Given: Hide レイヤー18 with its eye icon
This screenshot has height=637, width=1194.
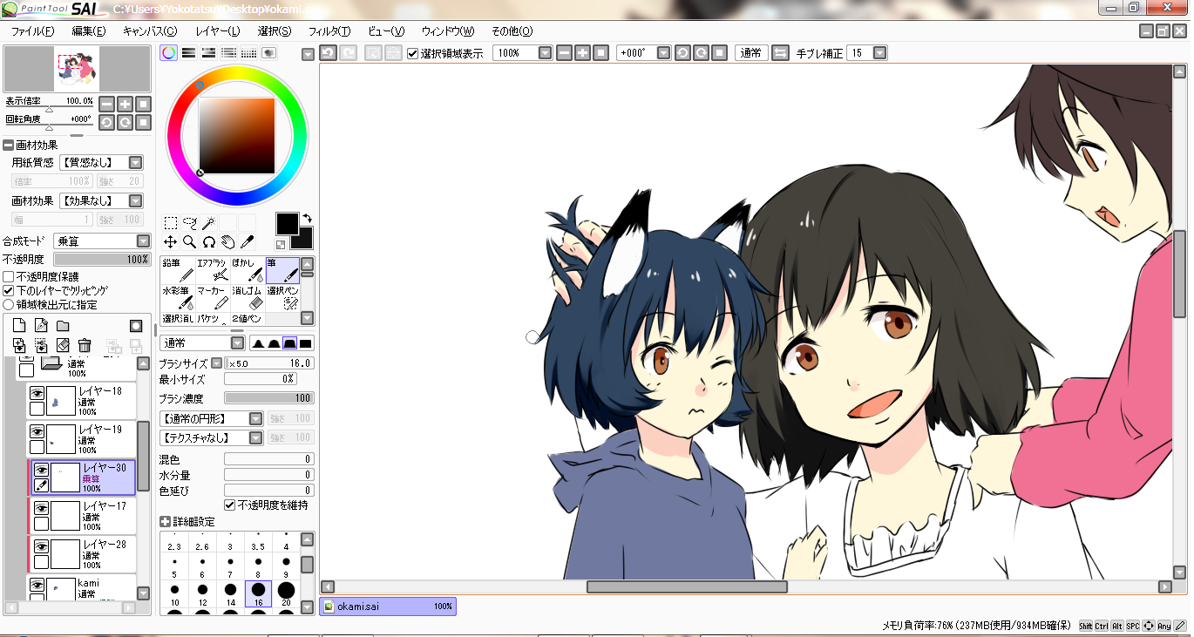Looking at the screenshot, I should 37,394.
